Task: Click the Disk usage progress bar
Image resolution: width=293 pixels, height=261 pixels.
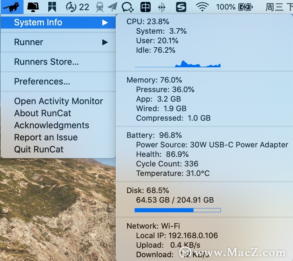Action: [x=177, y=210]
